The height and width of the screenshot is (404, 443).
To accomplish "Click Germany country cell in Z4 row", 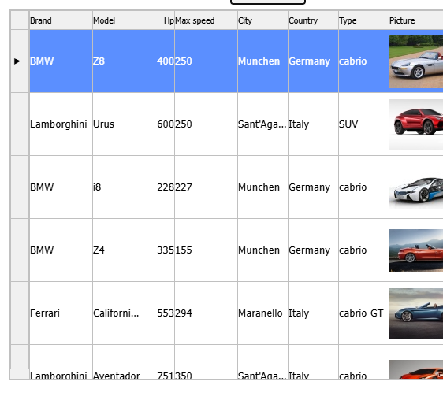I will click(x=313, y=250).
